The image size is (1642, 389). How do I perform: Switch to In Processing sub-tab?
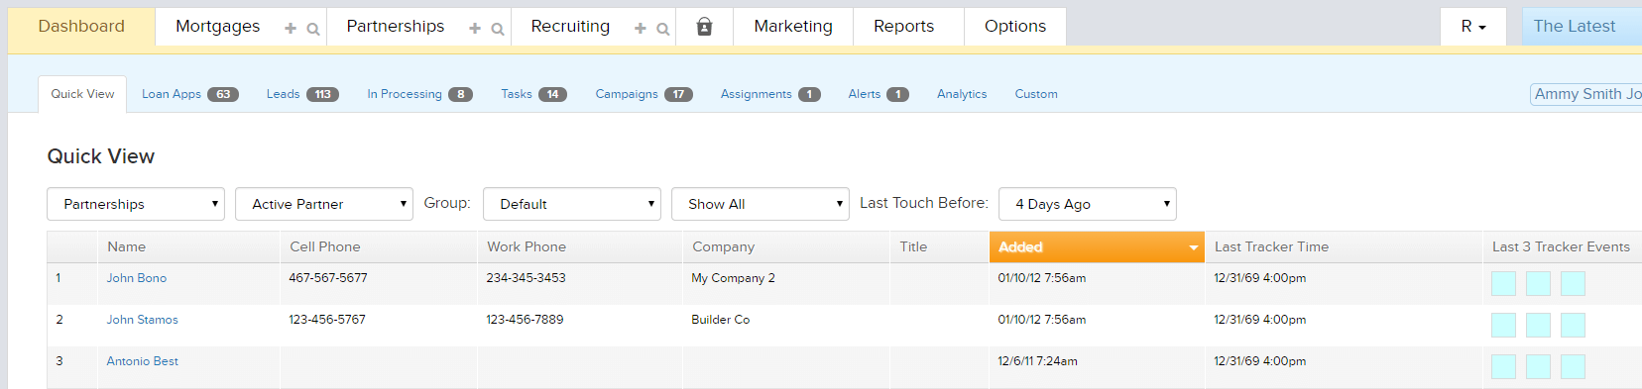(419, 94)
